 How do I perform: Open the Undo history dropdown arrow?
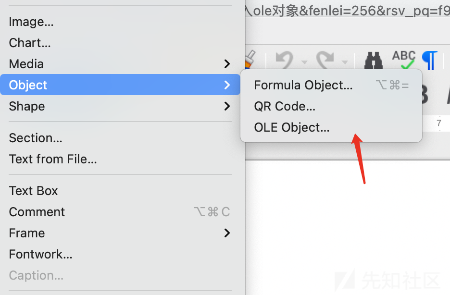coord(304,62)
